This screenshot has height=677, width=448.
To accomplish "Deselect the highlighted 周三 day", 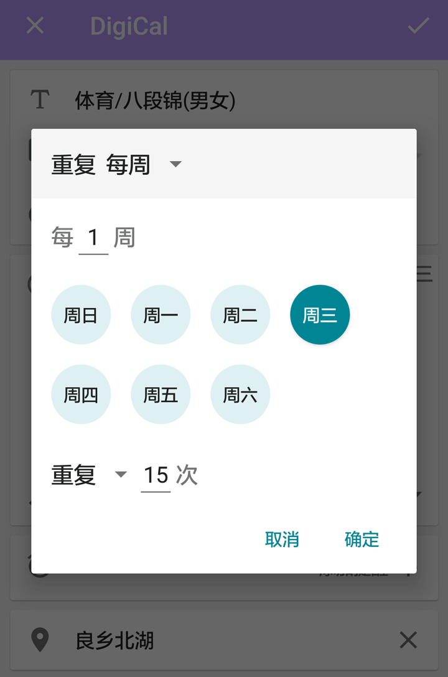I will click(x=320, y=315).
